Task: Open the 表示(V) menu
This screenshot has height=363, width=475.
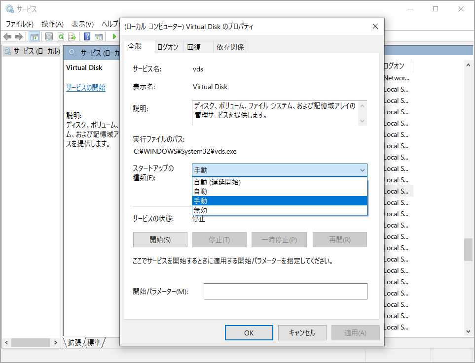Action: (82, 24)
